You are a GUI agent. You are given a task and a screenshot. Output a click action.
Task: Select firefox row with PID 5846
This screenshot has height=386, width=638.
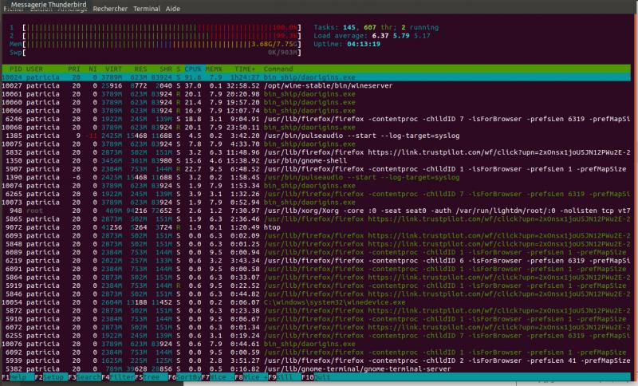pyautogui.click(x=316, y=294)
